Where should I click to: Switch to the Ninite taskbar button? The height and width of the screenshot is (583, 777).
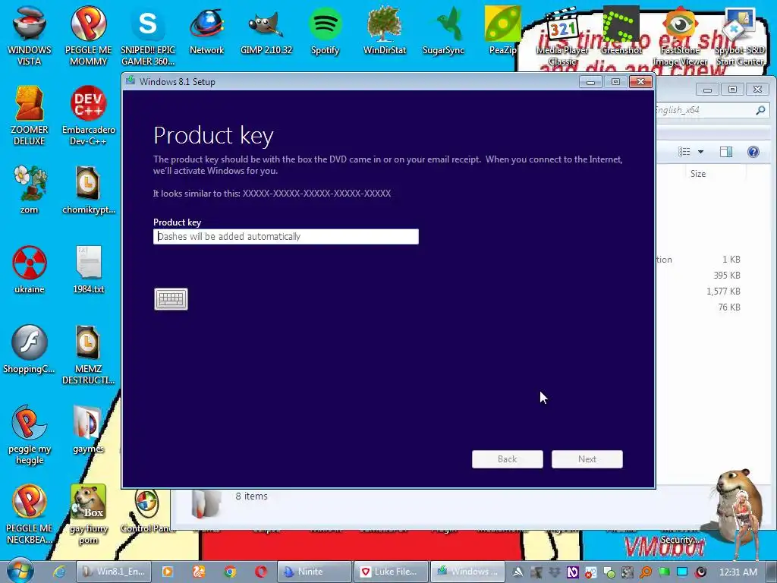(314, 572)
